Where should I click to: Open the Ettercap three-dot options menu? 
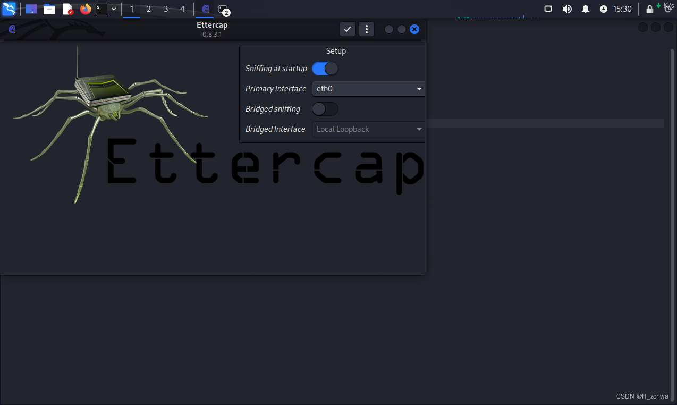pos(367,29)
